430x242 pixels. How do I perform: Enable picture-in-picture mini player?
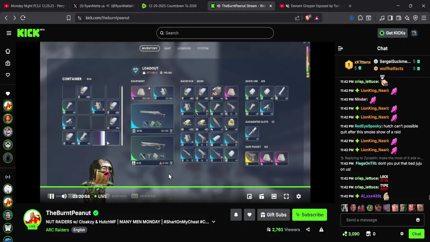tap(249, 196)
